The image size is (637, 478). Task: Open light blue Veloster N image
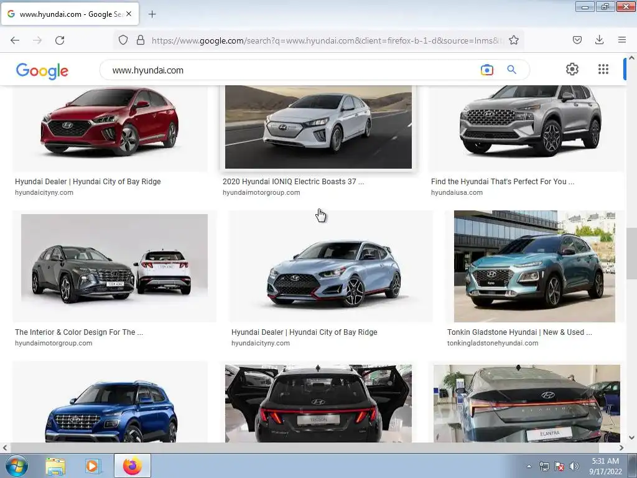(331, 266)
